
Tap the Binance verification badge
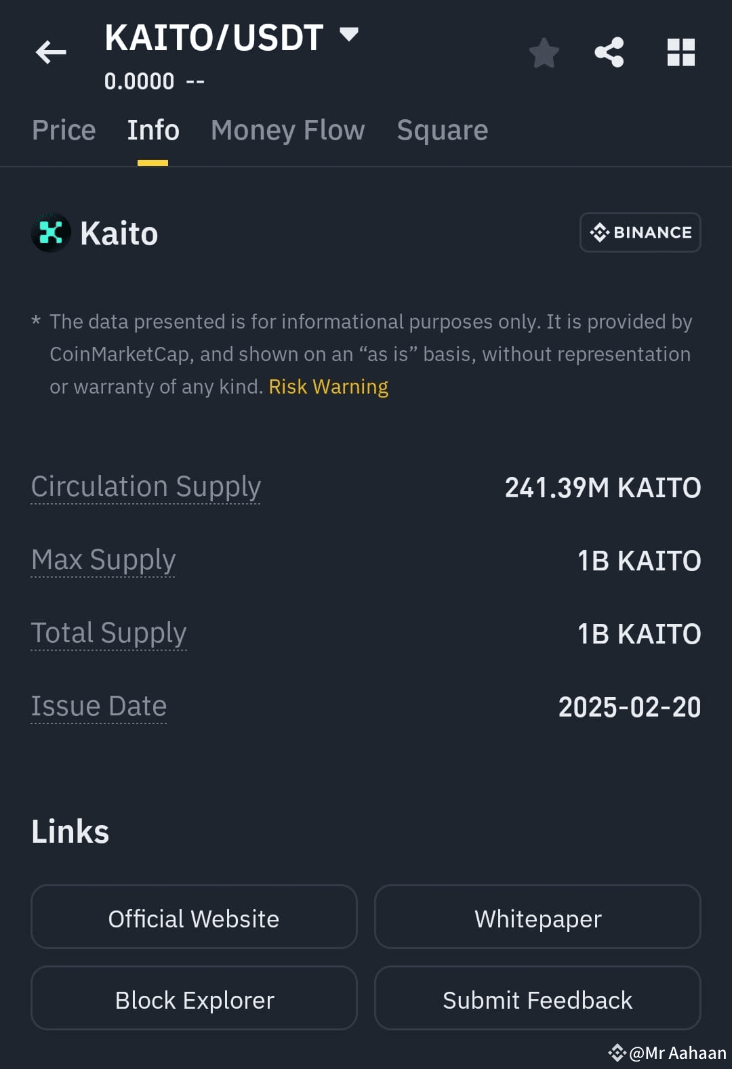click(x=640, y=232)
